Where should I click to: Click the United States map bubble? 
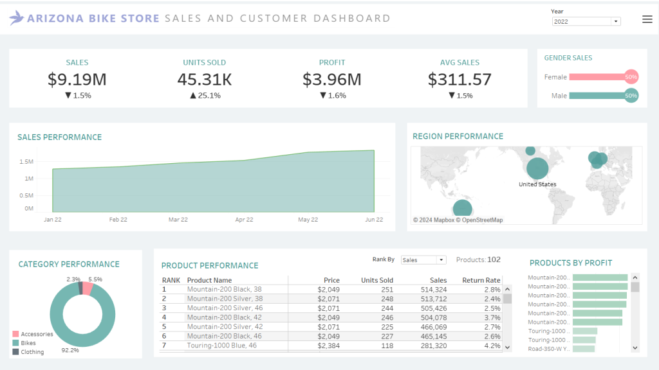click(x=537, y=169)
